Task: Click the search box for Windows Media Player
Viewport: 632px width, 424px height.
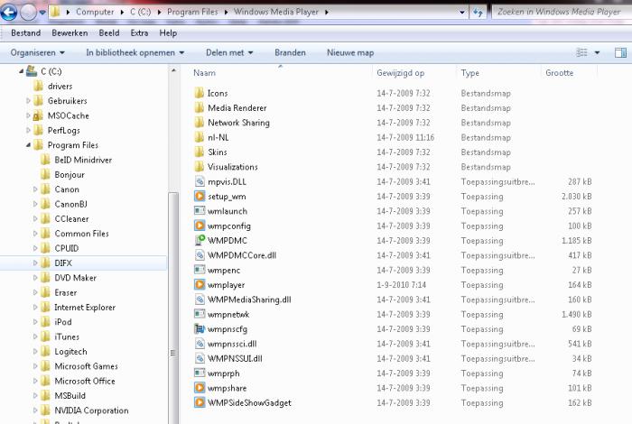Action: click(561, 12)
